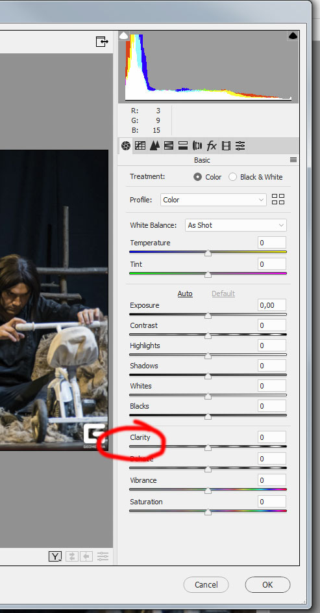Click the Contrast slider handle
The height and width of the screenshot is (613, 320).
[208, 335]
